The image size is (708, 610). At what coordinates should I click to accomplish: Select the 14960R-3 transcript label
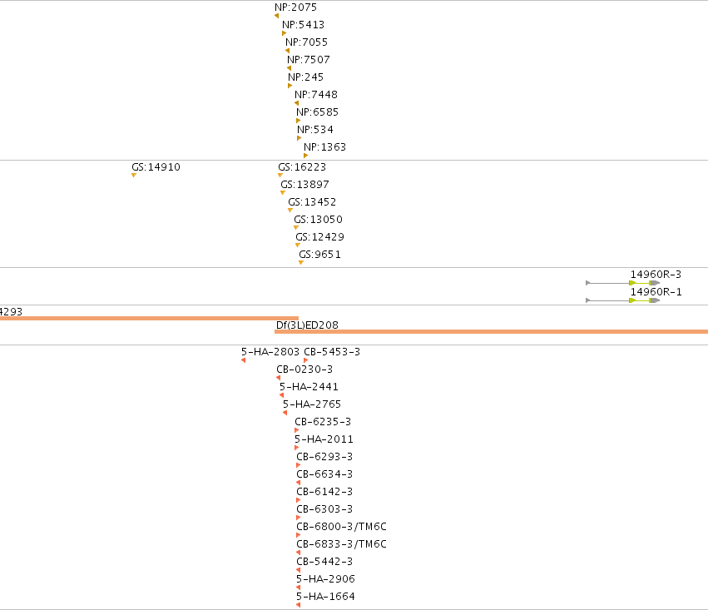coord(656,275)
